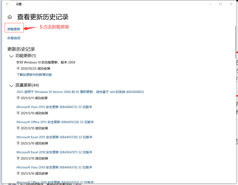
Task: Open Excel 2010 security update KB4504707
Action: (x=54, y=152)
